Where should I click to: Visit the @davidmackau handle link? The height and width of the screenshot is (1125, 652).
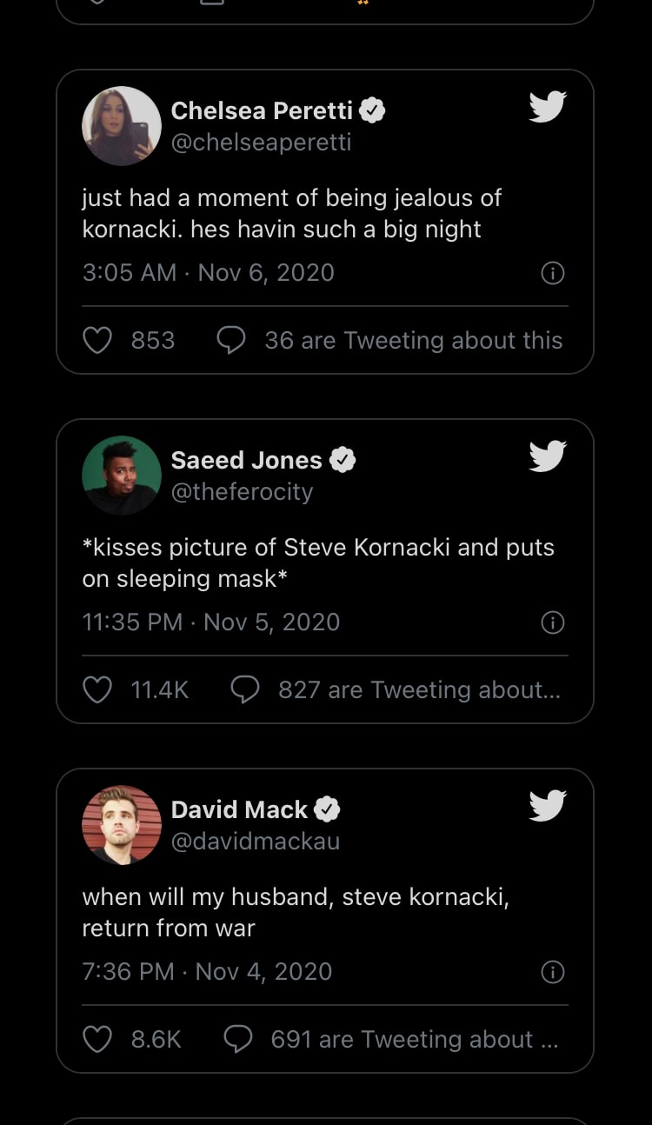click(256, 842)
